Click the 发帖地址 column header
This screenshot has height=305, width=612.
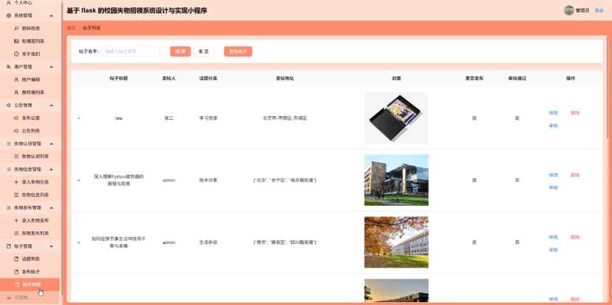point(284,79)
